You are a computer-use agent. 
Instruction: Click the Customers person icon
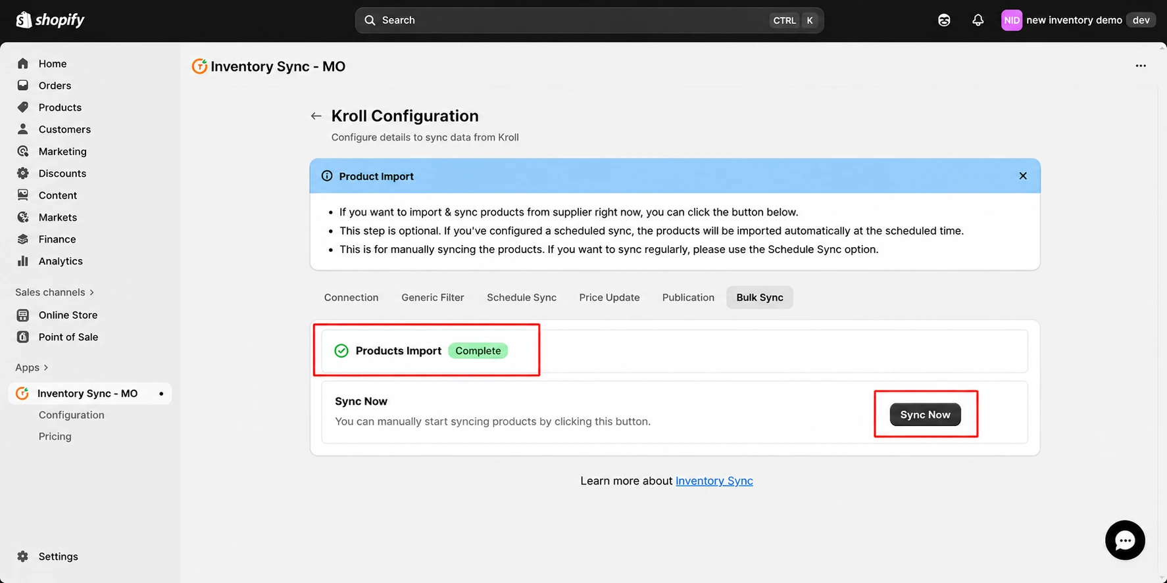click(23, 129)
